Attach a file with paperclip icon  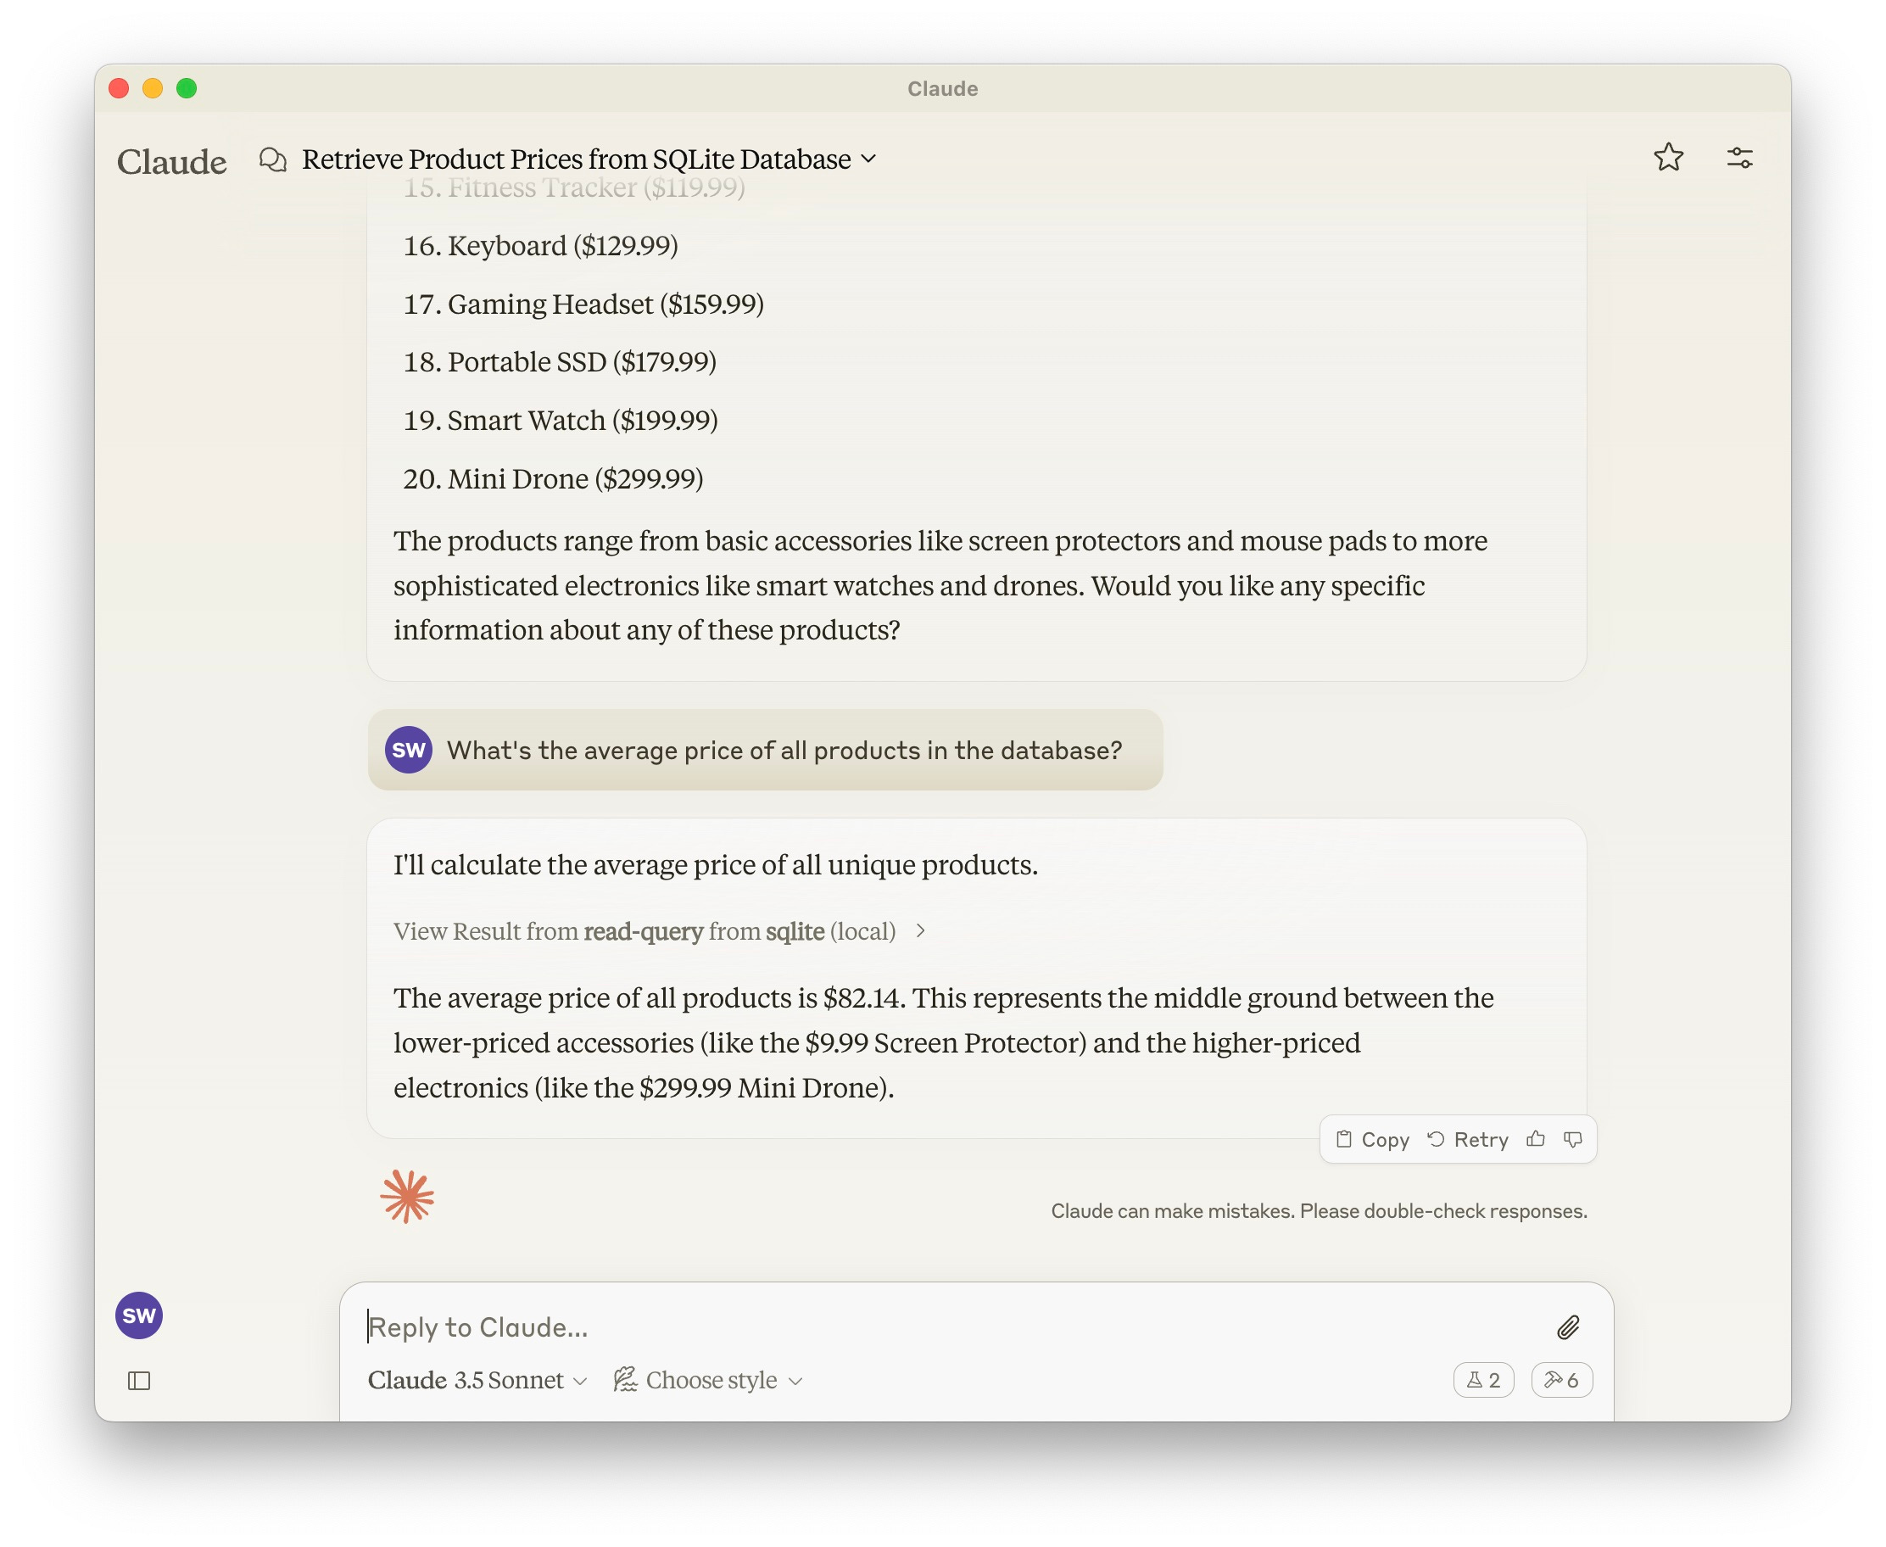click(x=1568, y=1326)
